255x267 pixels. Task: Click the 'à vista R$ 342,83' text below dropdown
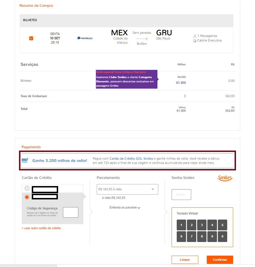tap(113, 198)
